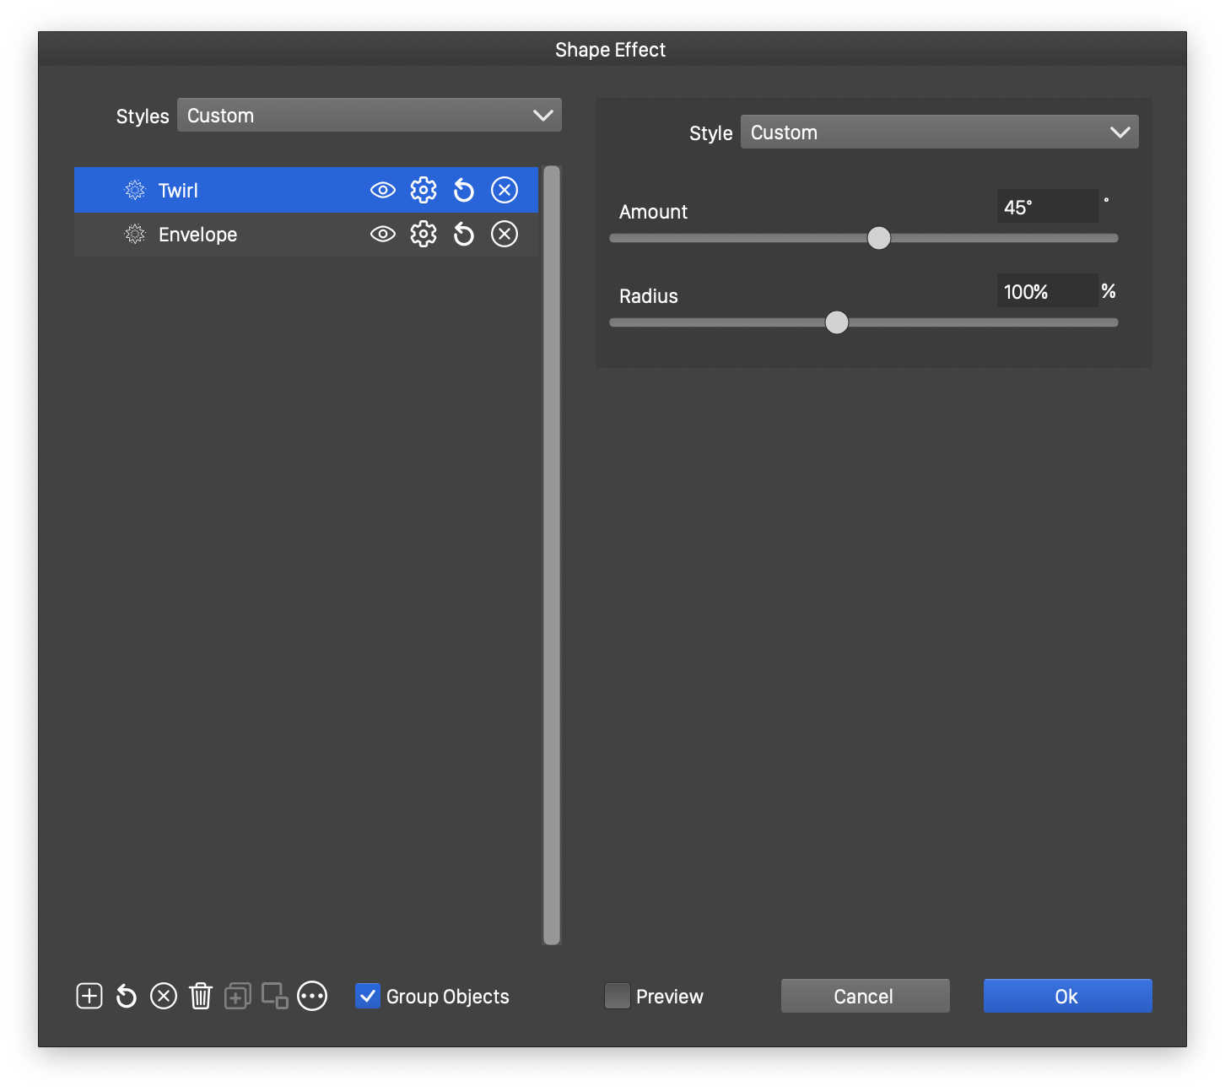Click the Amount 45° input field

tap(1048, 207)
